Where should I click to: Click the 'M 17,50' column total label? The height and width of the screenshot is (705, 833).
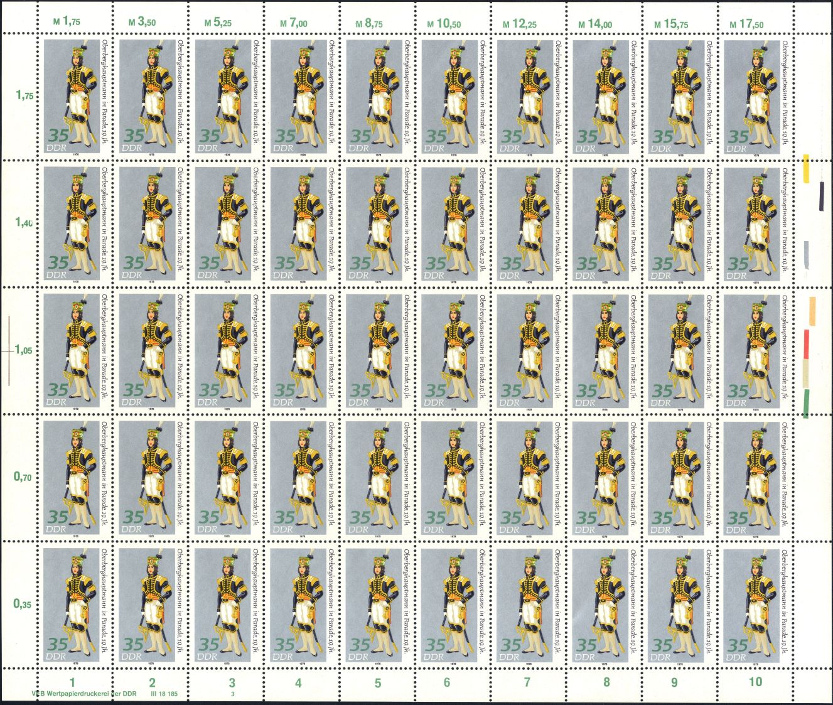coord(745,24)
